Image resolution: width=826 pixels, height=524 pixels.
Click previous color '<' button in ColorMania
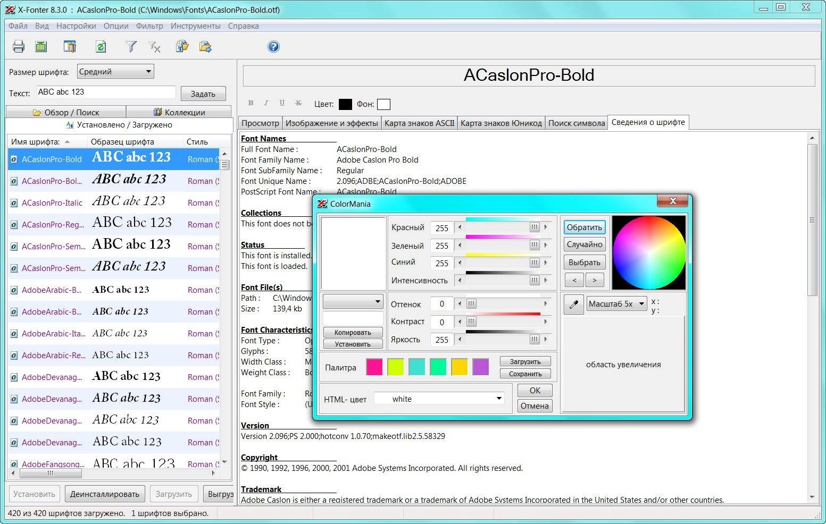pos(574,280)
